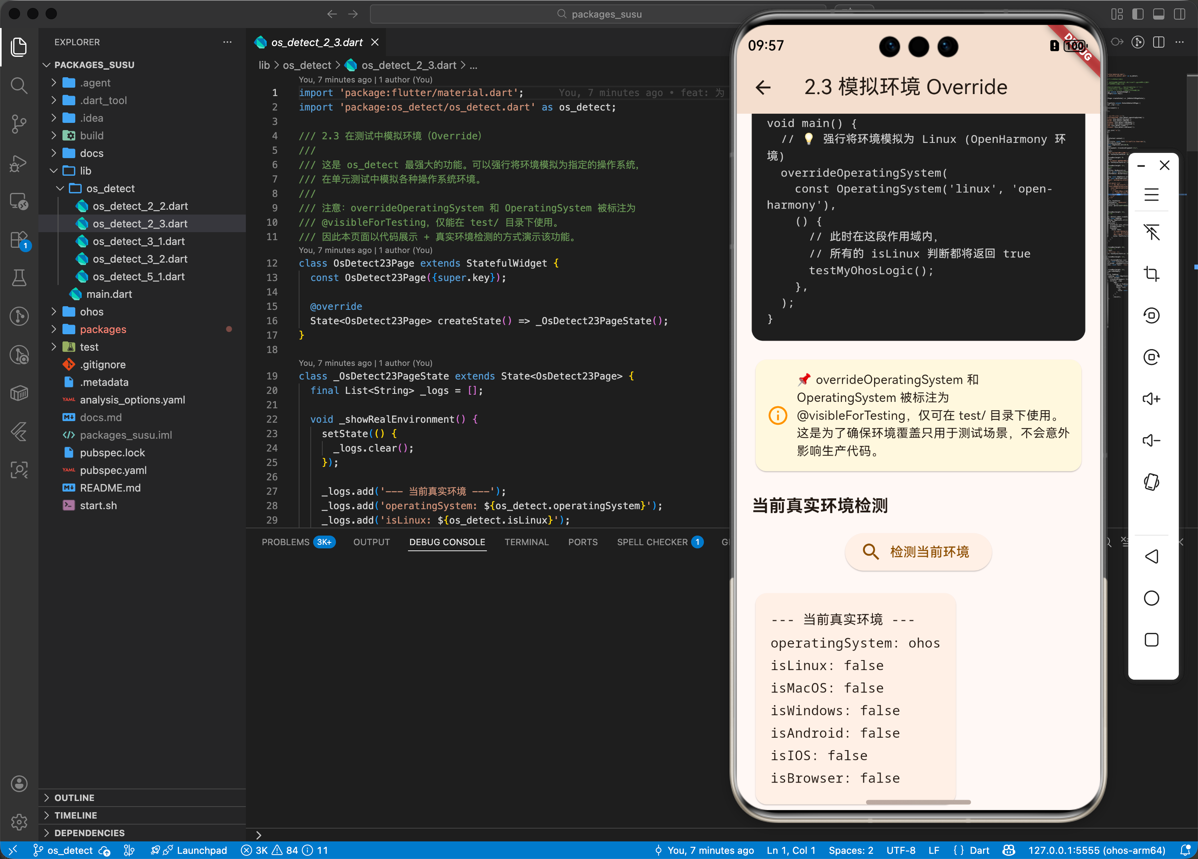
Task: Collapse the os_detect folder
Action: pos(111,189)
